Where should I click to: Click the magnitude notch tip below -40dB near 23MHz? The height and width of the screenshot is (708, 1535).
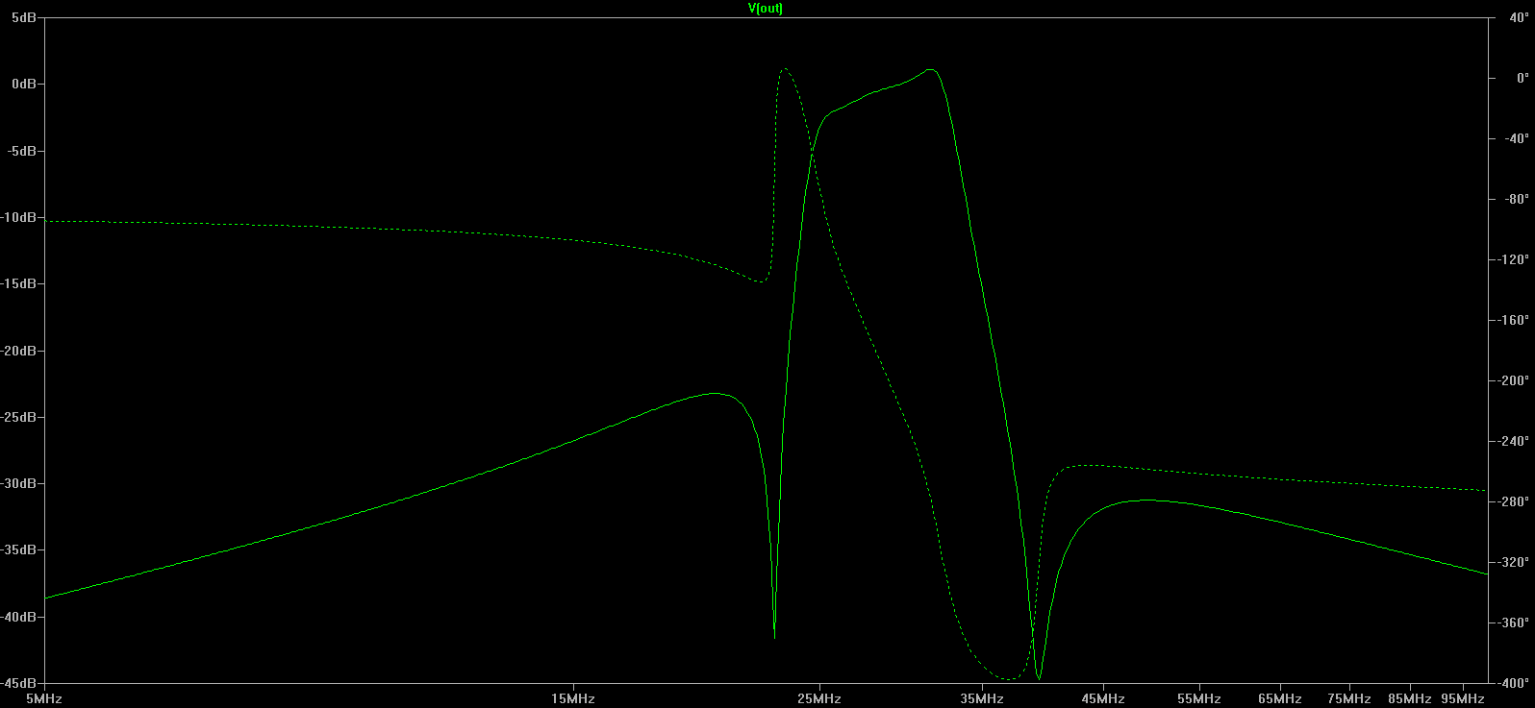tap(774, 636)
